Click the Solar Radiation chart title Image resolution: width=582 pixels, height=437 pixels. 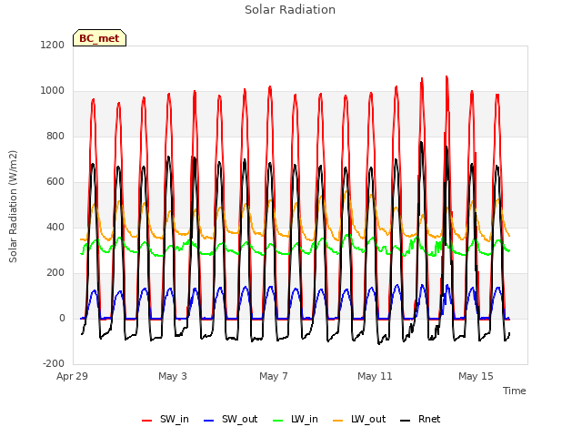click(290, 10)
